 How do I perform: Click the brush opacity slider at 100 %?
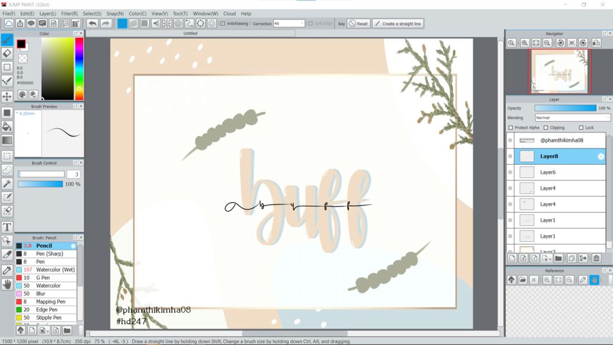click(x=40, y=184)
